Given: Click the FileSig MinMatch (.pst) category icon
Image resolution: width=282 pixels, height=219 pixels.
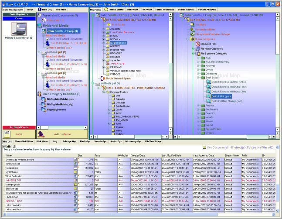Looking at the screenshot, I should pos(43,100).
